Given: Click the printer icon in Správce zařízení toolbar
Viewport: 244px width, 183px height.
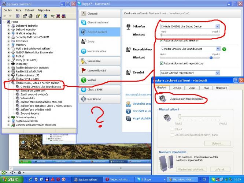Looking at the screenshot, I should pyautogui.click(x=30, y=16).
